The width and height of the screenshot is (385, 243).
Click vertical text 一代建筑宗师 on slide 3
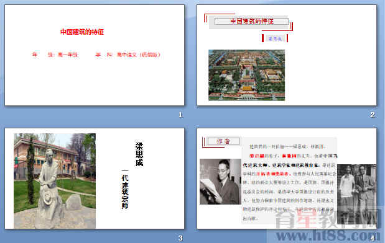[x=125, y=189]
